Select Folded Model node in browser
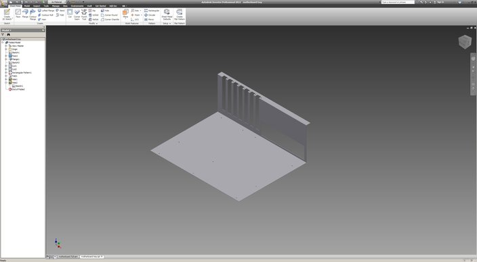The width and height of the screenshot is (477, 262). click(13, 43)
